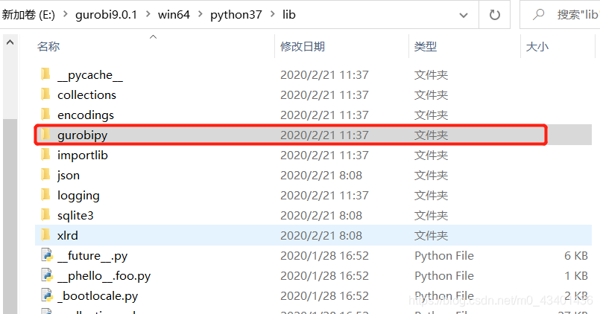Click the __phello__.foo.py file icon
Image resolution: width=600 pixels, height=314 pixels.
pos(47,275)
